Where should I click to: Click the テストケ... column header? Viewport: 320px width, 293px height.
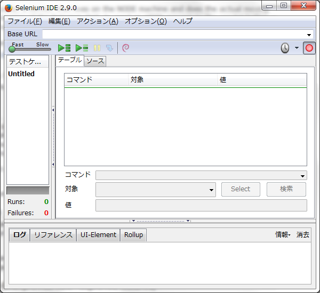(28, 62)
